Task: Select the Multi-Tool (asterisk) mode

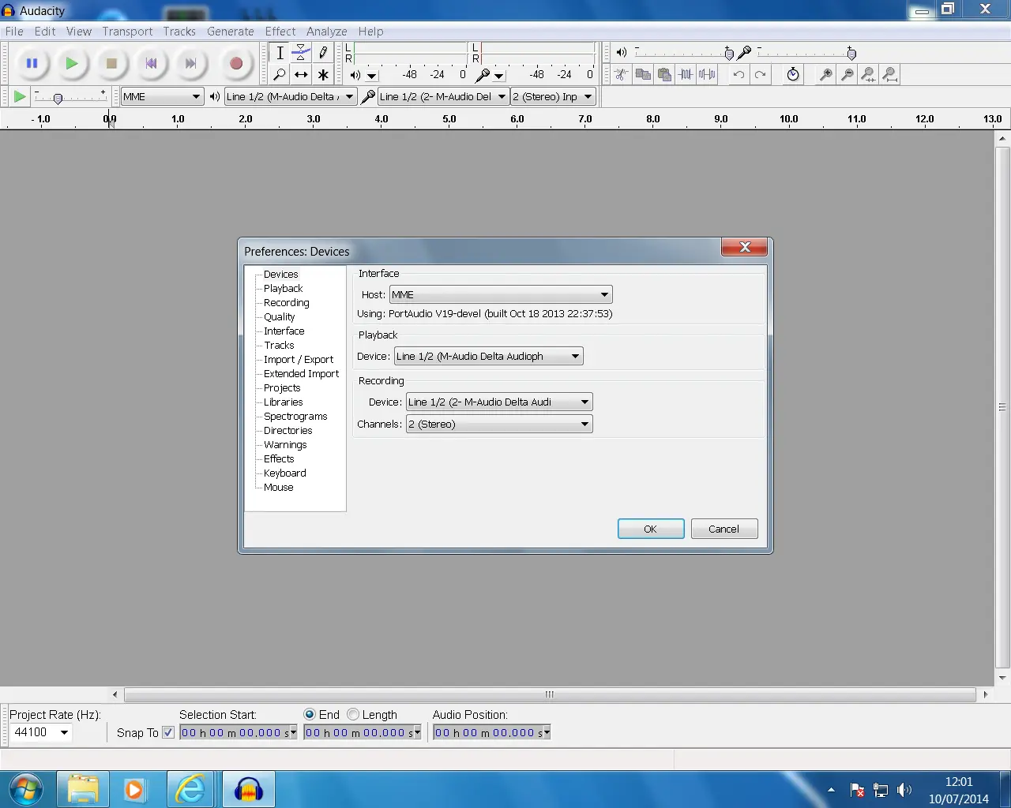Action: pyautogui.click(x=323, y=75)
